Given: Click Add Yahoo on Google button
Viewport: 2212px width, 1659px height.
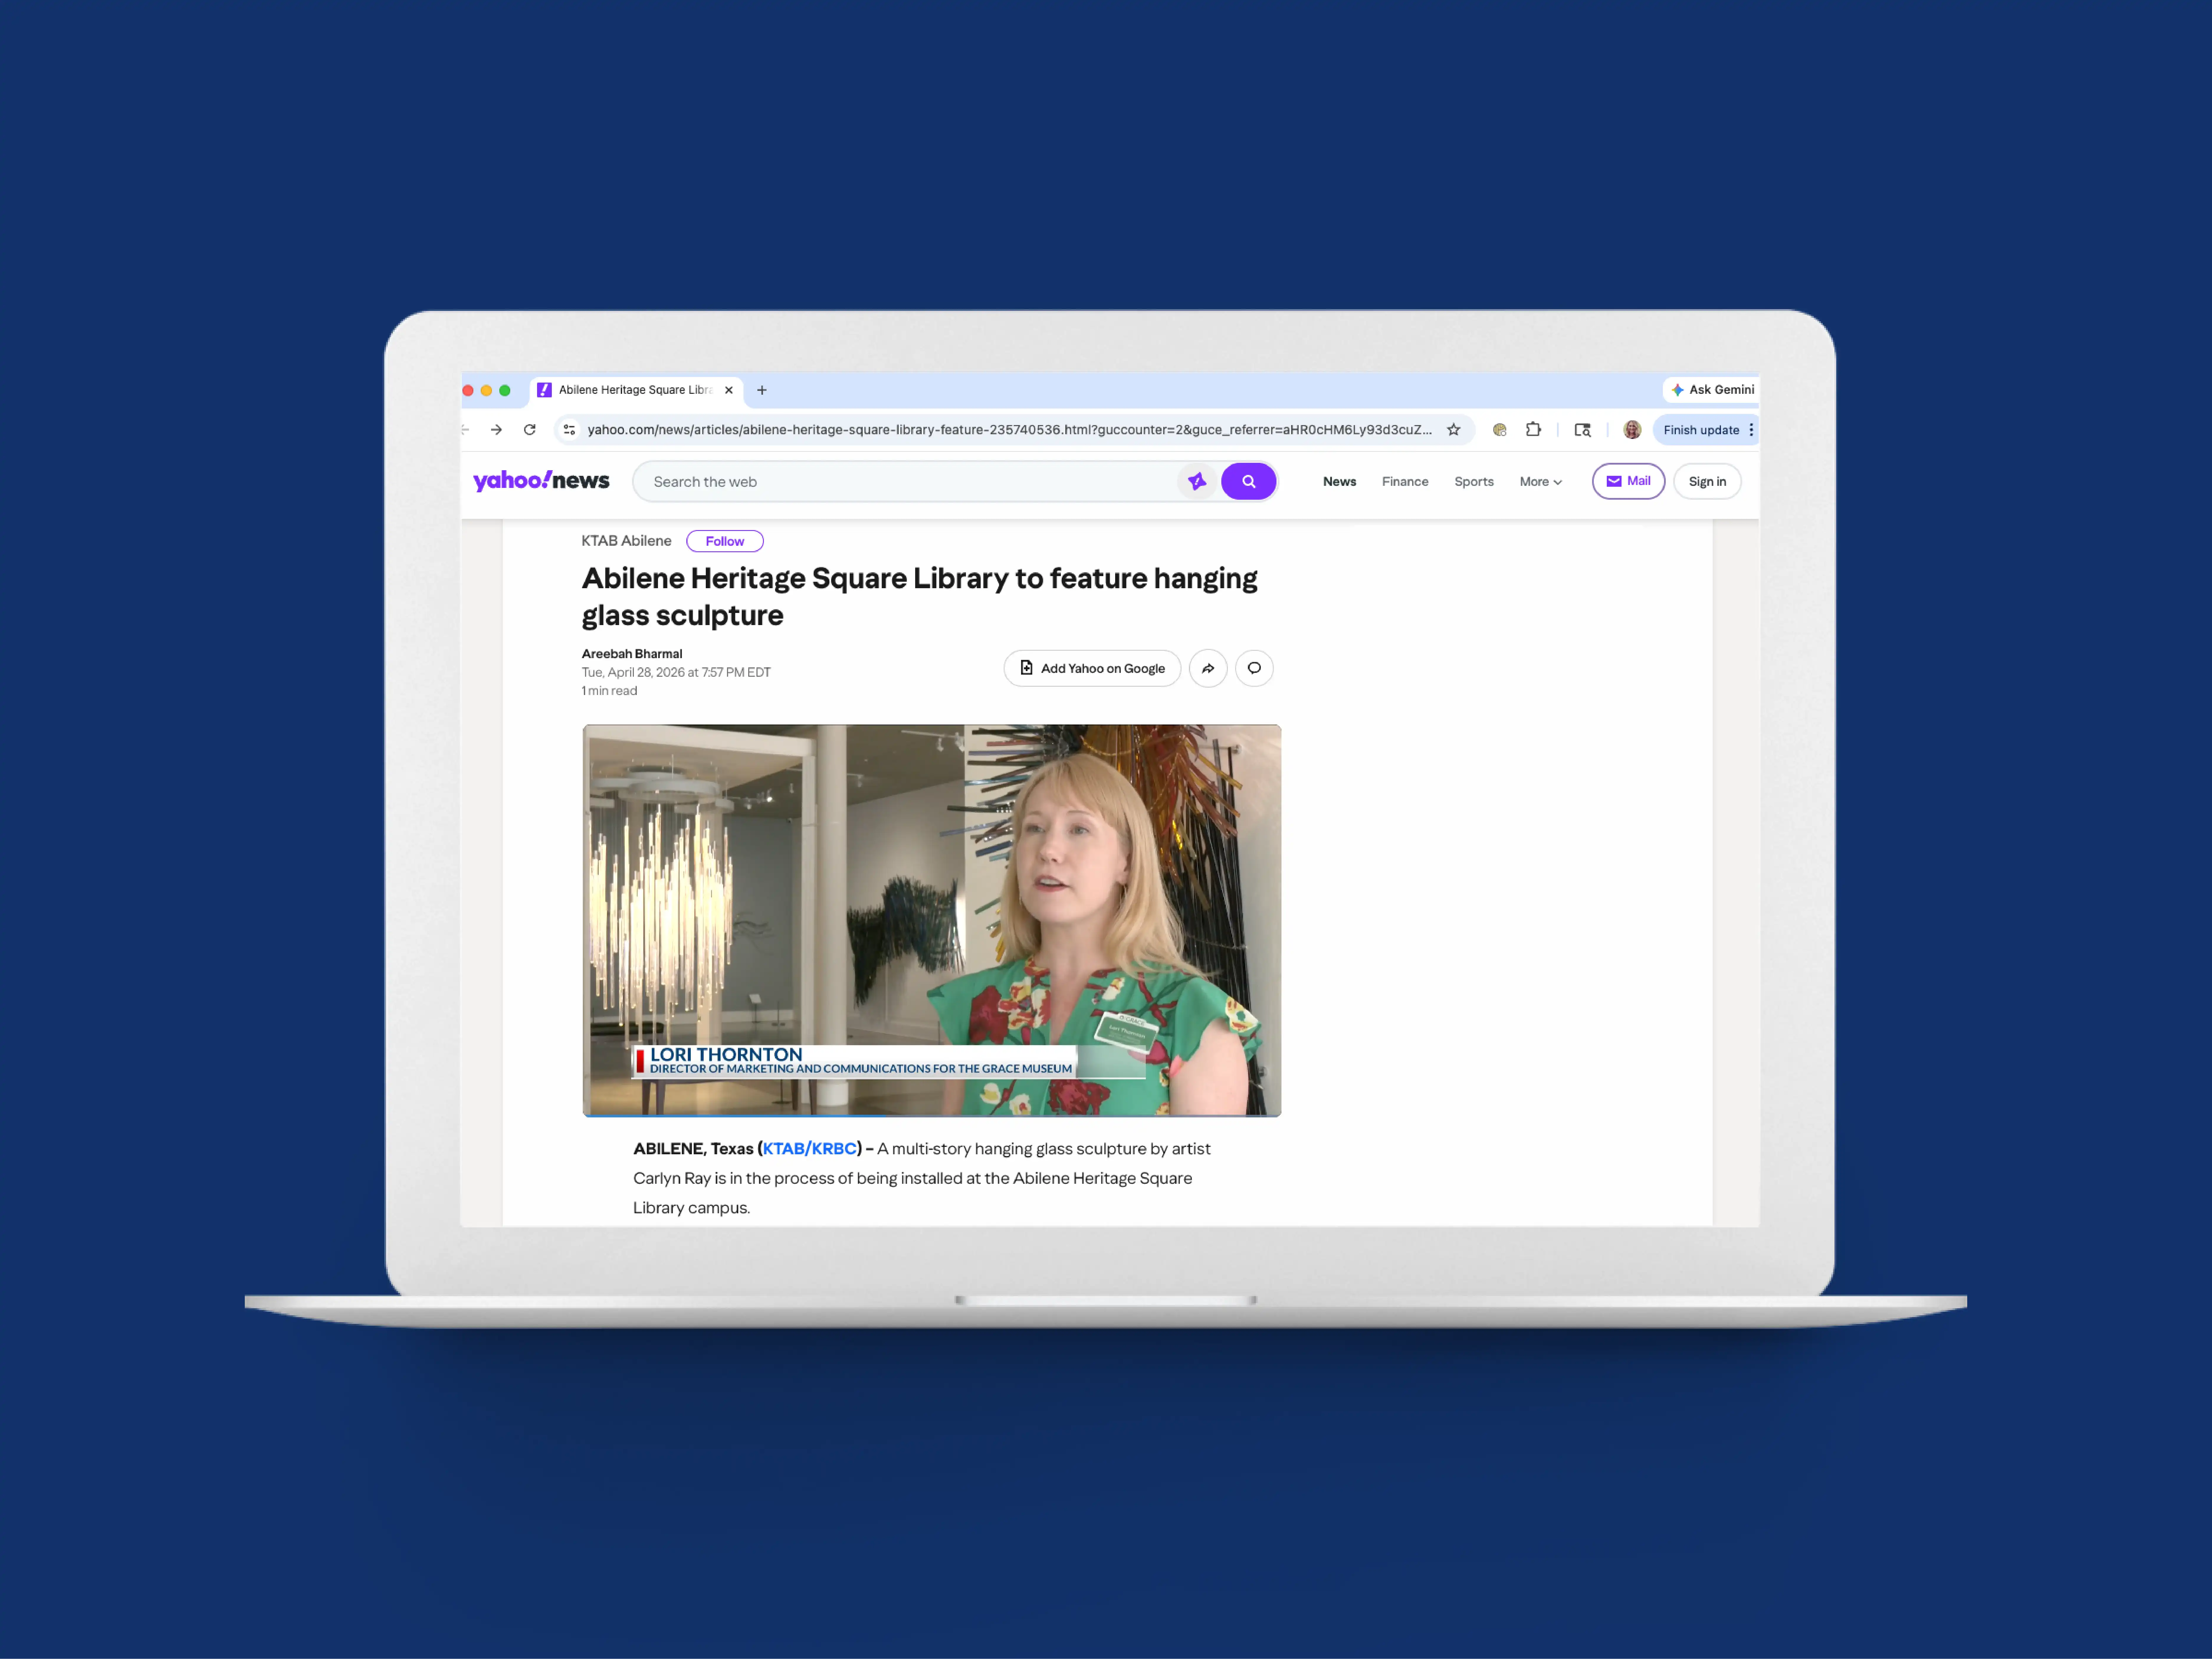Looking at the screenshot, I should 1092,668.
